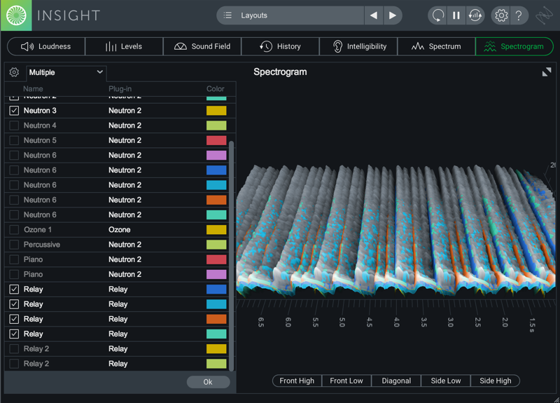Click the 4.0 time axis label

click(396, 322)
